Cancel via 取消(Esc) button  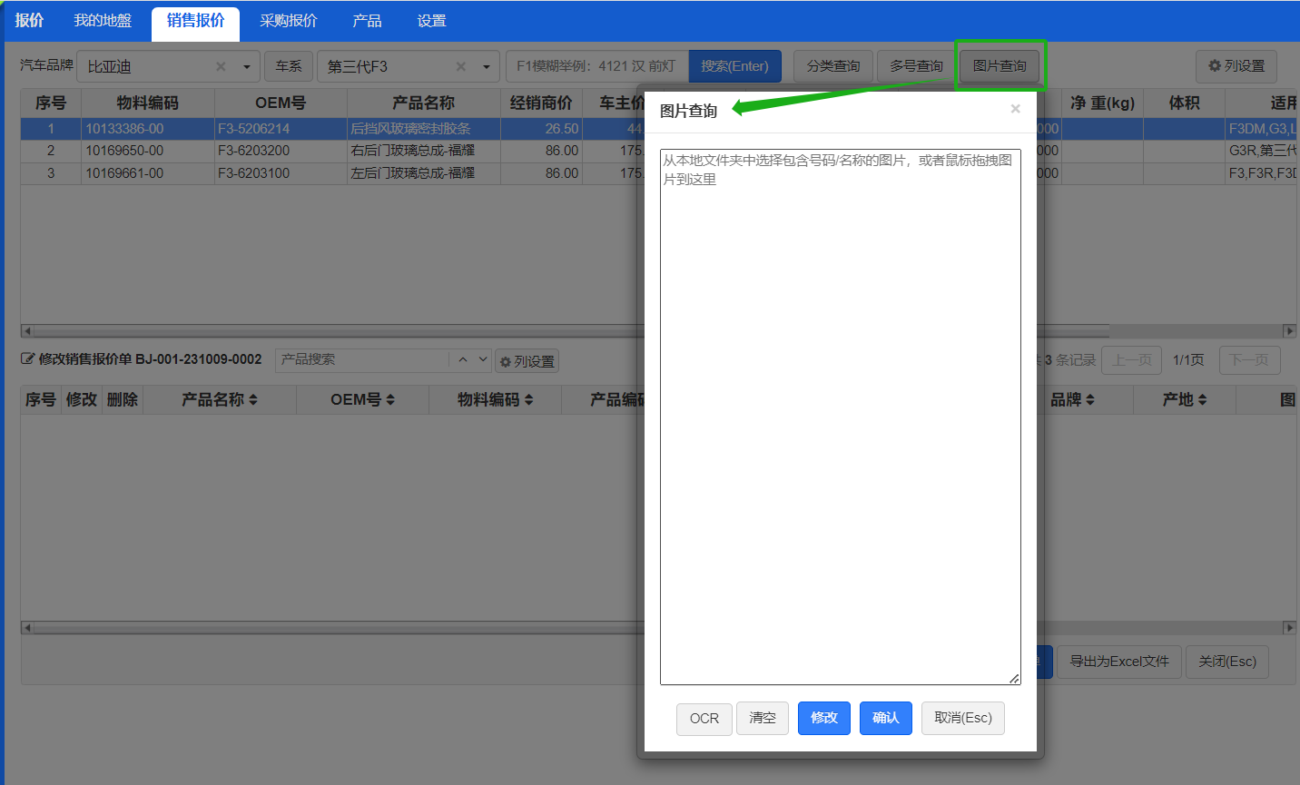[963, 718]
